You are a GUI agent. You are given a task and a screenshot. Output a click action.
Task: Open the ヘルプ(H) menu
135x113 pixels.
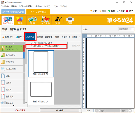point(63,7)
